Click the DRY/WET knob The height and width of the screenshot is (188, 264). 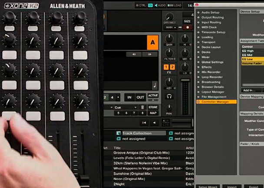click(x=169, y=17)
